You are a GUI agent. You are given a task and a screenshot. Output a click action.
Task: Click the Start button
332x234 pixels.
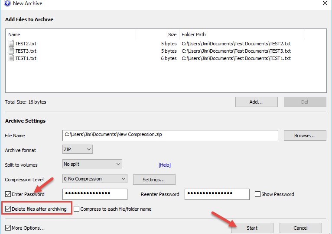click(252, 228)
